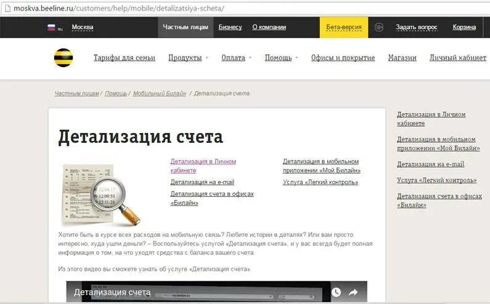The height and width of the screenshot is (304, 490).
Task: Click Мобильный Билайн breadcrumb link
Action: click(x=160, y=94)
